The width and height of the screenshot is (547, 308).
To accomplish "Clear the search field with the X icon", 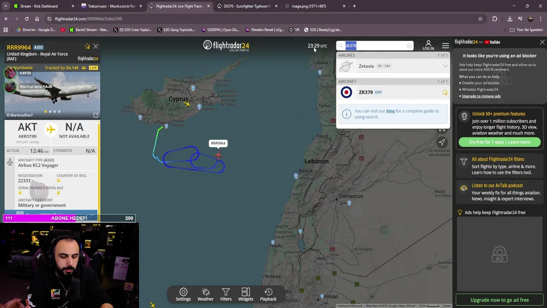I will (409, 45).
